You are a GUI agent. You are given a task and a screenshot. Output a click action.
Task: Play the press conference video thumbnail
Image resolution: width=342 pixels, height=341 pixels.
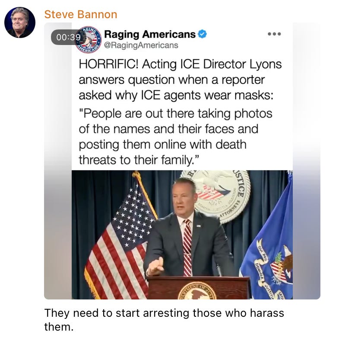click(x=182, y=235)
